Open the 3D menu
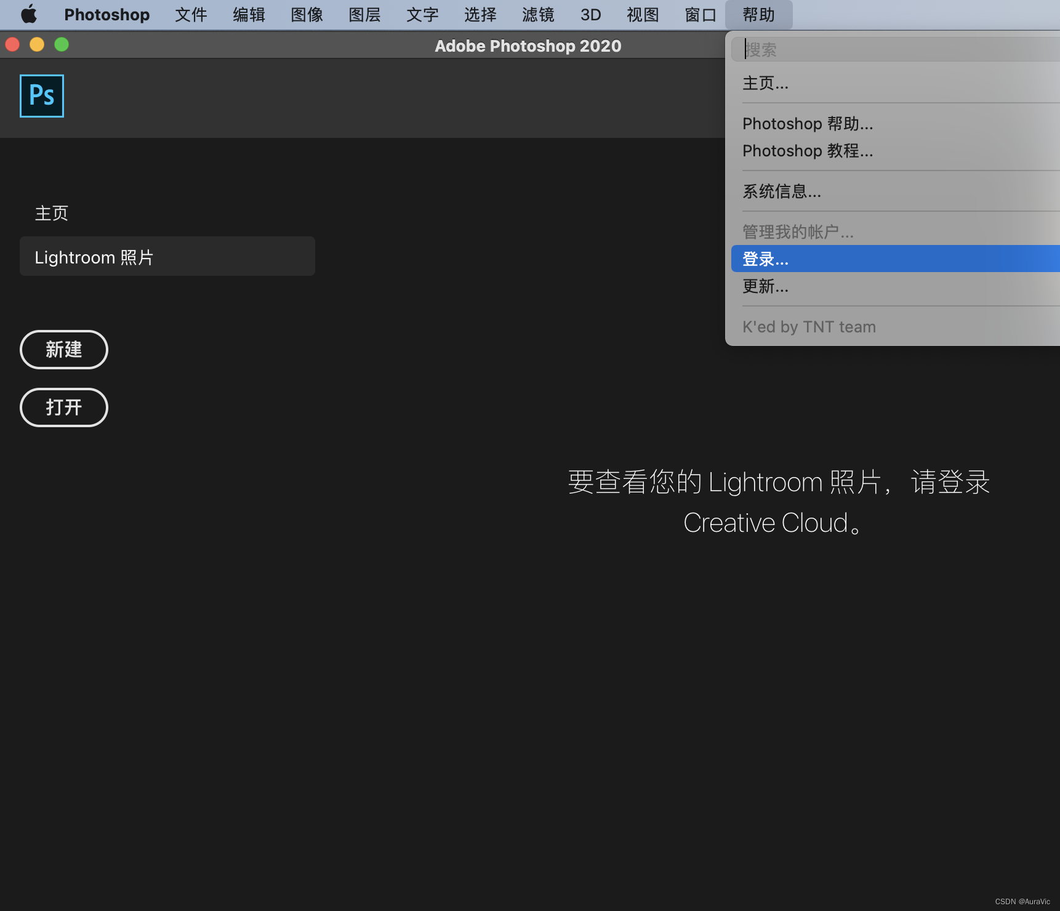Image resolution: width=1060 pixels, height=911 pixels. coord(591,15)
